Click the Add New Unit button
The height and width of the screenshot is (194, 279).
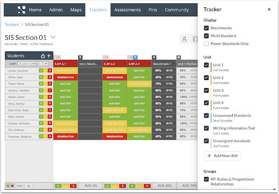pos(222,156)
